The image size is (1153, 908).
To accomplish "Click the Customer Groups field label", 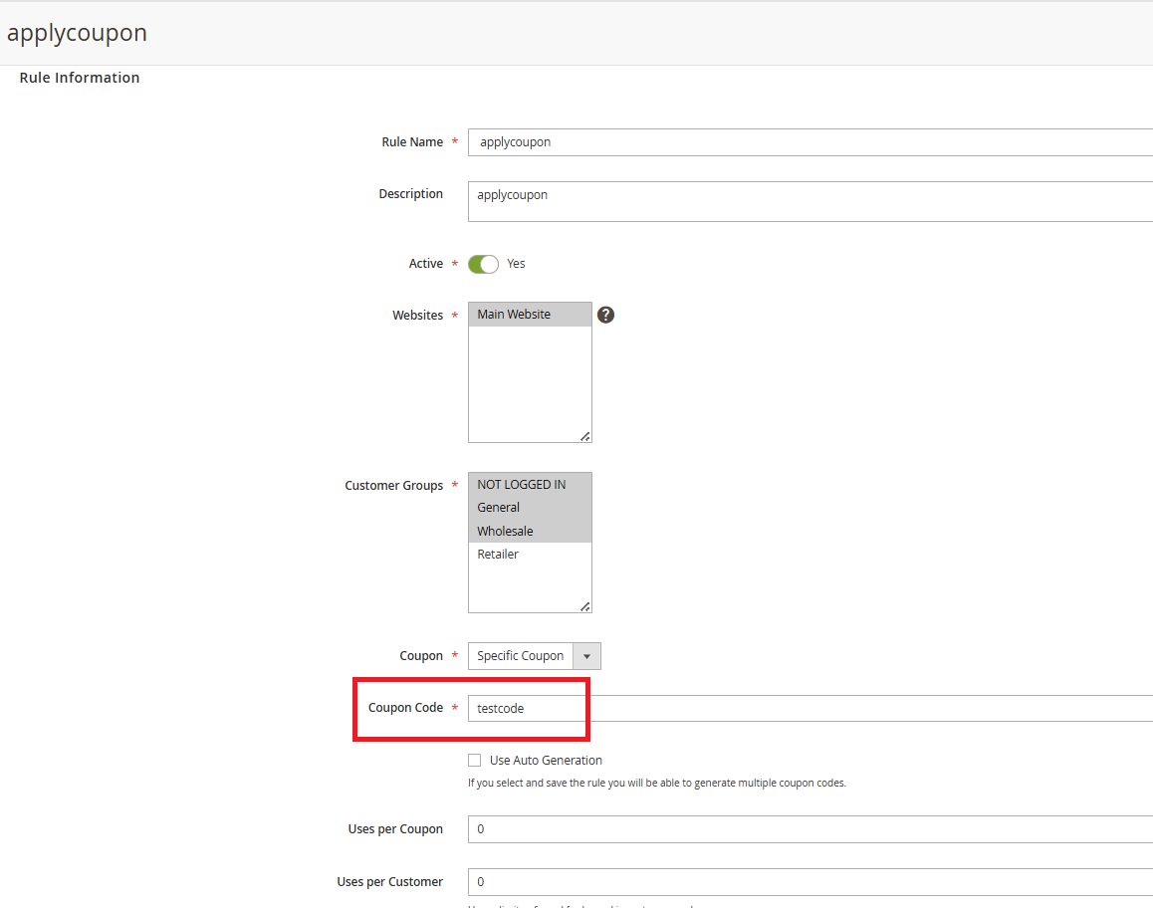I will coord(393,486).
